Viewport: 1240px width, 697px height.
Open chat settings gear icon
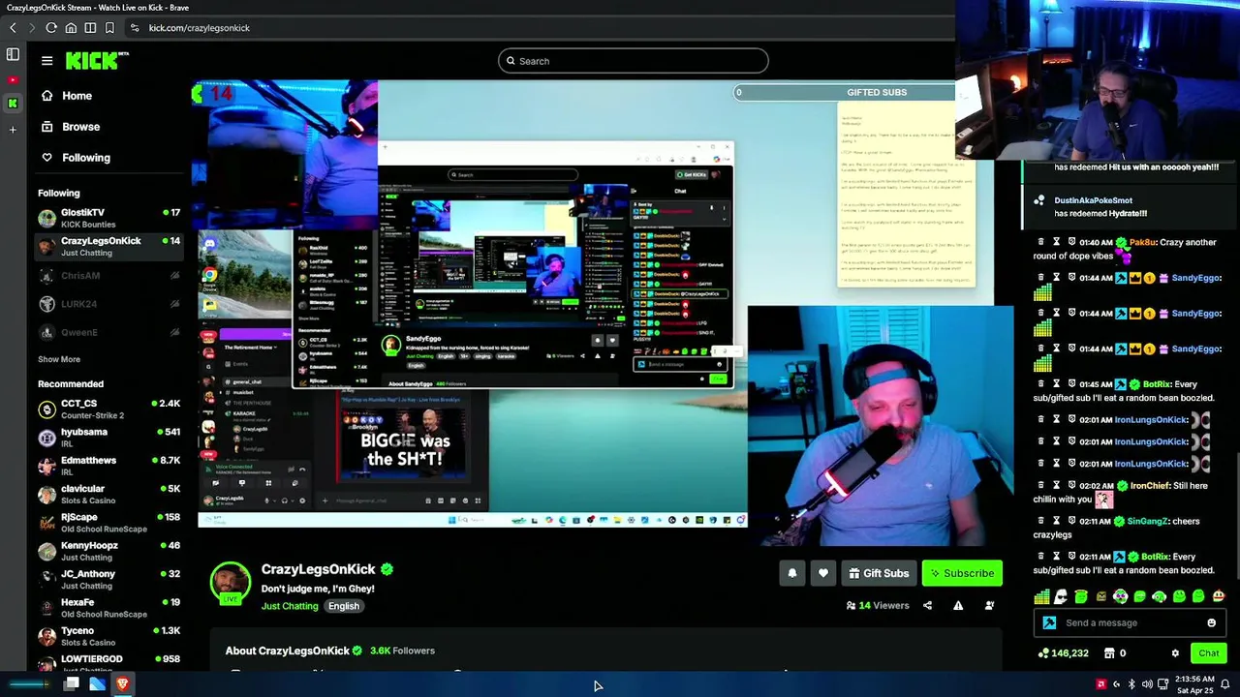[x=1175, y=653]
